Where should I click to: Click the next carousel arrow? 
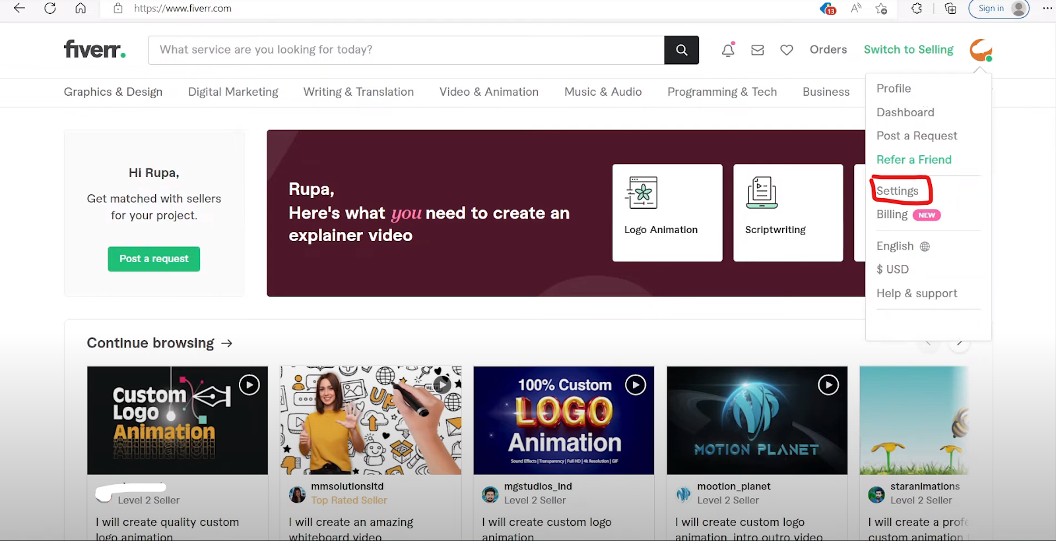960,343
